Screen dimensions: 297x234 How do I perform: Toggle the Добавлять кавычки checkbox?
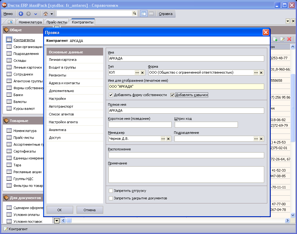pyautogui.click(x=172, y=95)
